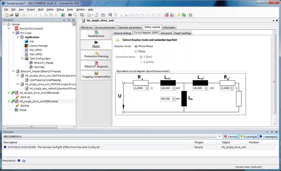Collapse H6_double_drive_unit (KEB Device) node
This screenshot has width=281, height=171.
(9, 93)
